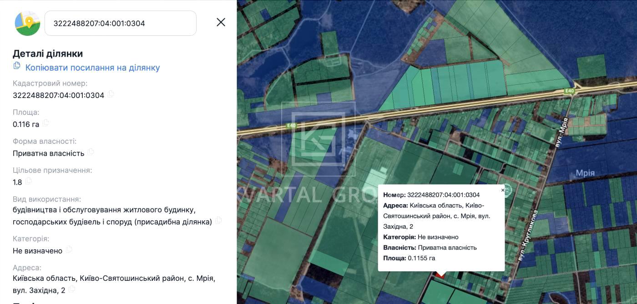Close the parcel details panel

click(x=221, y=22)
